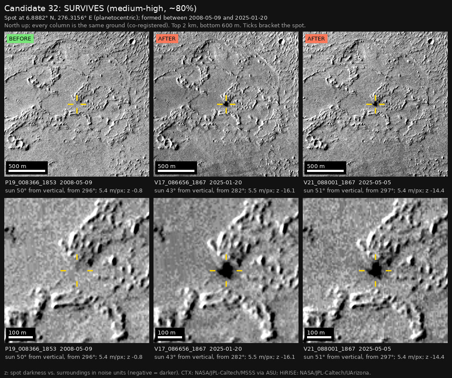Viewport: 452px width, 378px height.
Task: Open the bottom-right zoomed 2025-05-05 image panel
Action: tap(375, 270)
